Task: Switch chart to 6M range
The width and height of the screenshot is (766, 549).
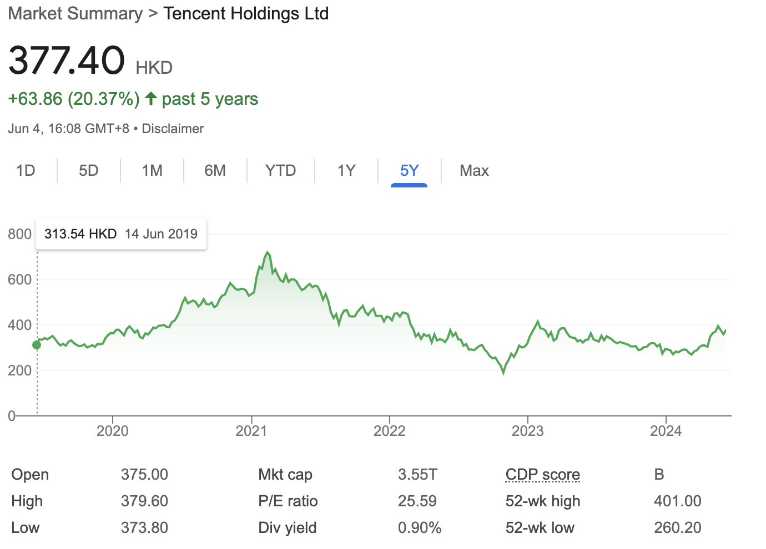Action: pyautogui.click(x=215, y=170)
